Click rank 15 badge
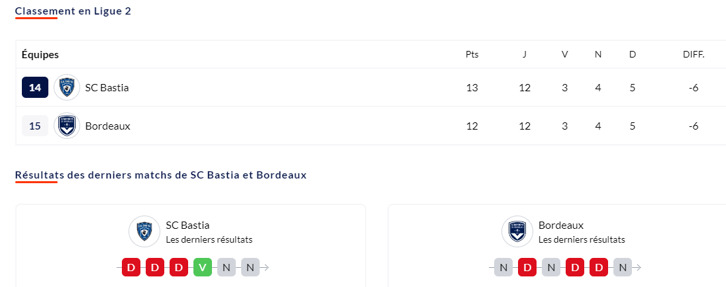Screen dimensions: 726x287 pos(35,126)
